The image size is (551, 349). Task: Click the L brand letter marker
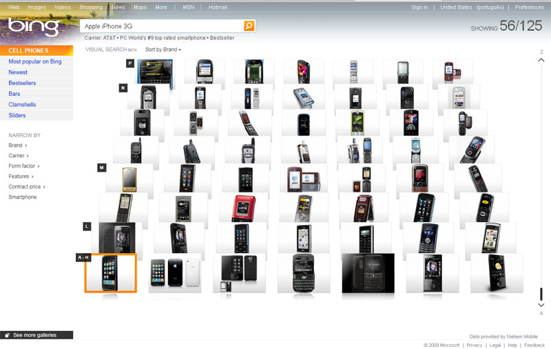[x=87, y=226]
